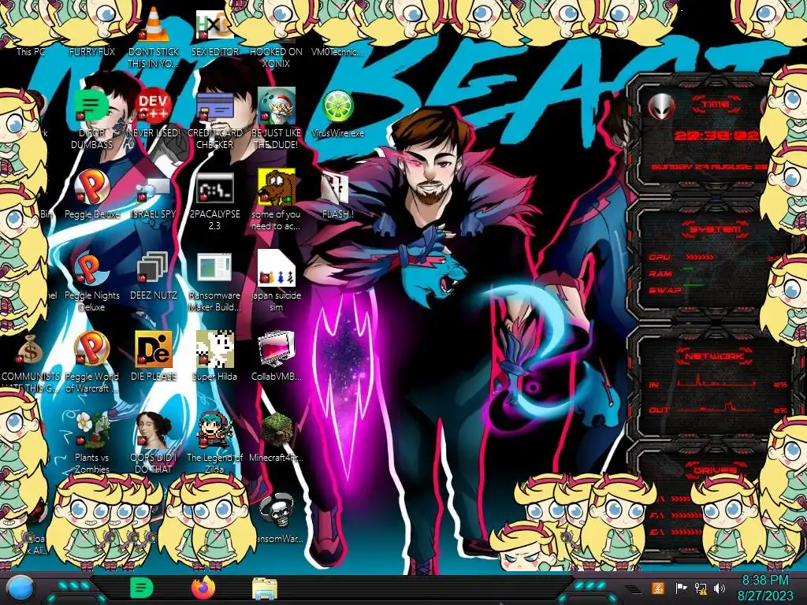Launch Firefox from the taskbar
Screen dimensions: 807x605
click(203, 588)
